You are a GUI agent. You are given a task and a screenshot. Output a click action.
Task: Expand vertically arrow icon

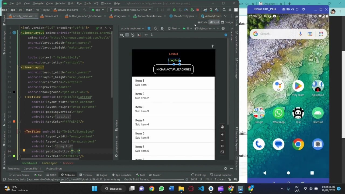(x=152, y=35)
